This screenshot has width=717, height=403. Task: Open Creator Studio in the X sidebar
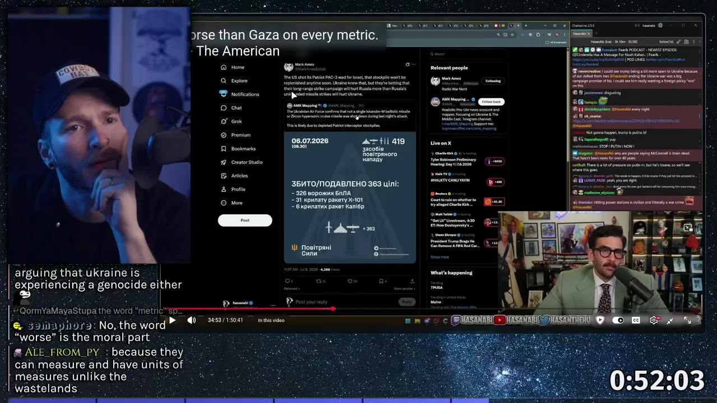click(241, 162)
